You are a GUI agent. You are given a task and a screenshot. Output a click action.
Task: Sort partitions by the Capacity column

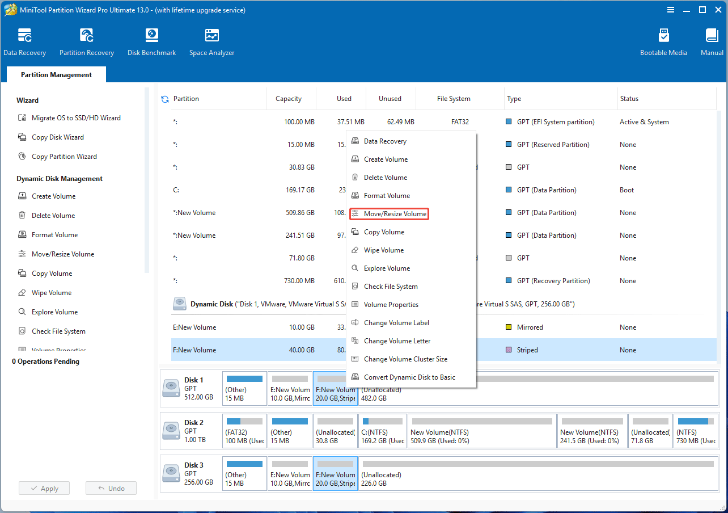point(290,98)
